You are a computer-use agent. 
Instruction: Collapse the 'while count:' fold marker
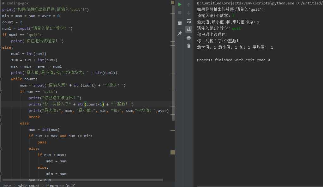[1, 79]
